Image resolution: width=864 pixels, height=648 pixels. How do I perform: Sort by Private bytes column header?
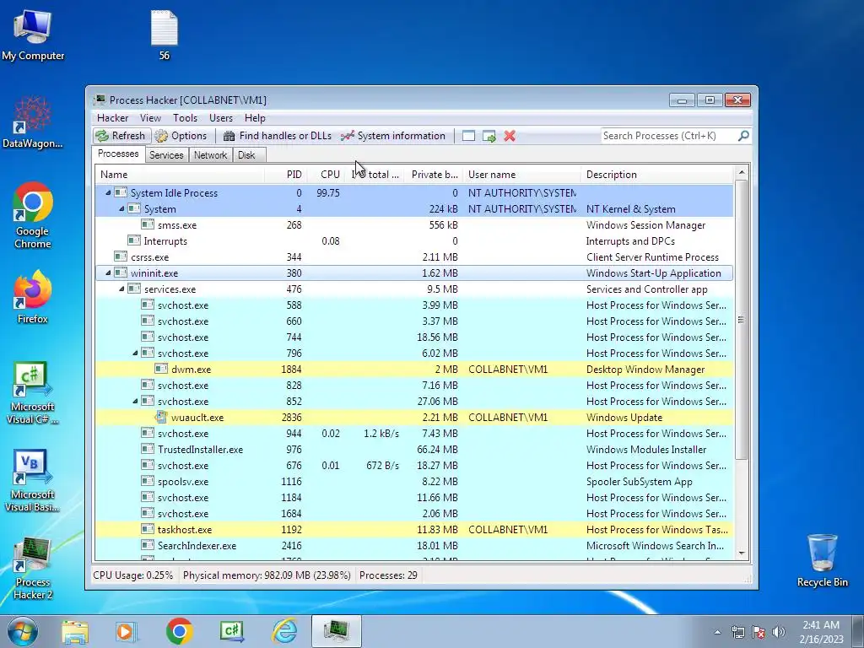(x=433, y=175)
